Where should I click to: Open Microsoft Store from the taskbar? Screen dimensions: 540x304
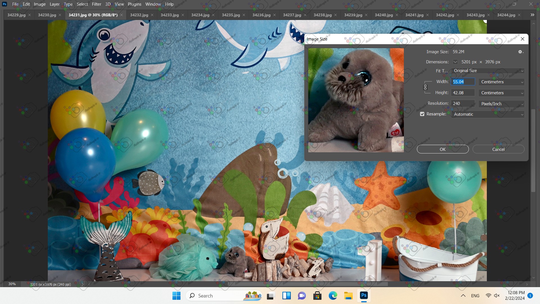pos(317,296)
